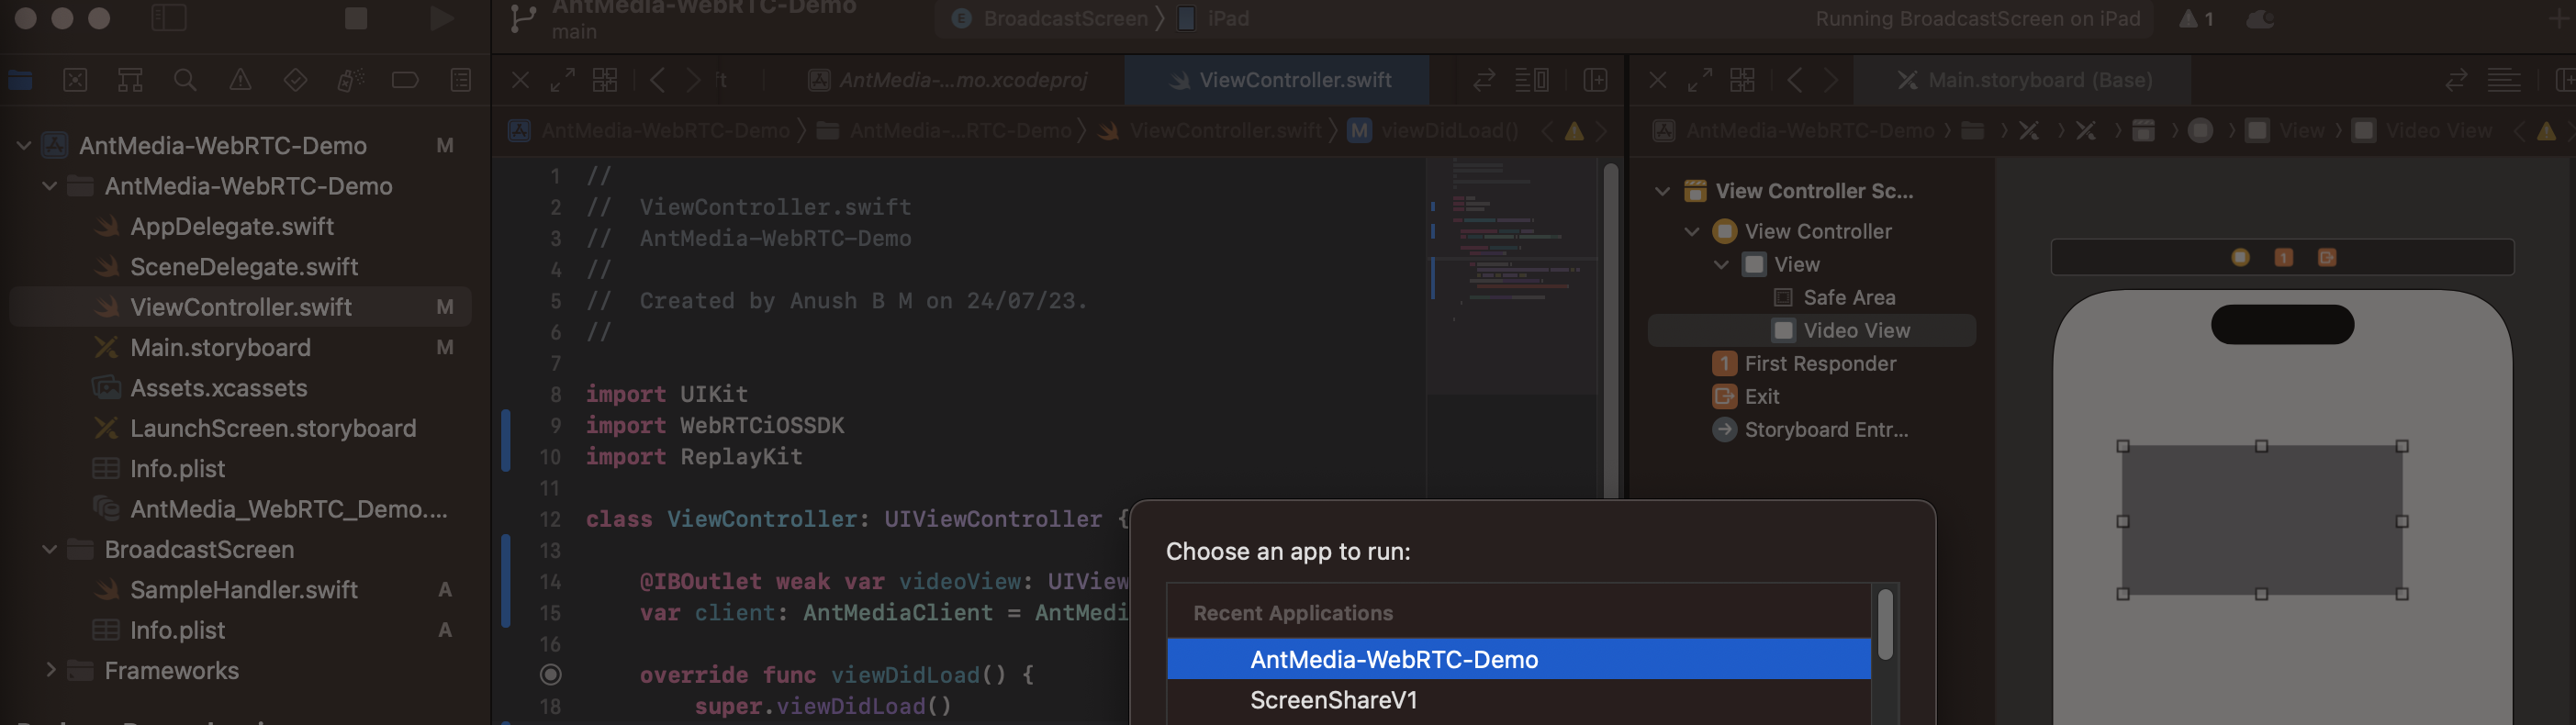Open the Issue navigator warning icon

coord(240,80)
